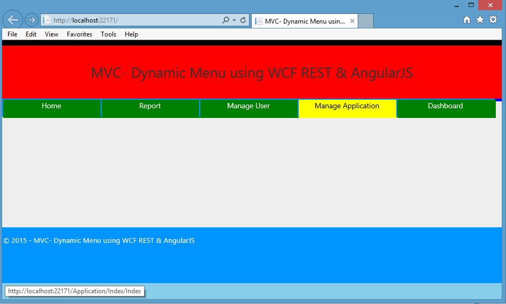506x304 pixels.
Task: Go forward using the browser Forward arrow
Action: tap(31, 20)
